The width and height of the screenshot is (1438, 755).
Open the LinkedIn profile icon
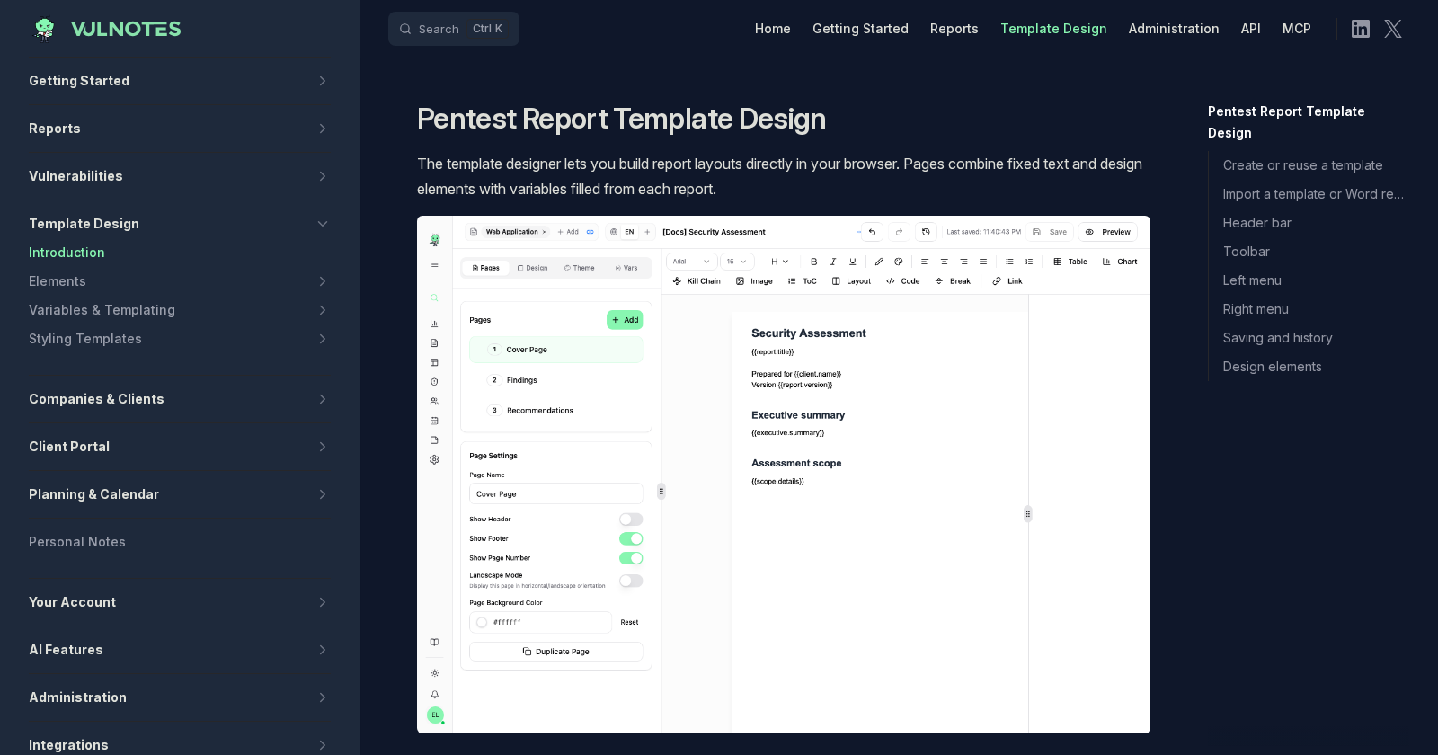[x=1361, y=29]
